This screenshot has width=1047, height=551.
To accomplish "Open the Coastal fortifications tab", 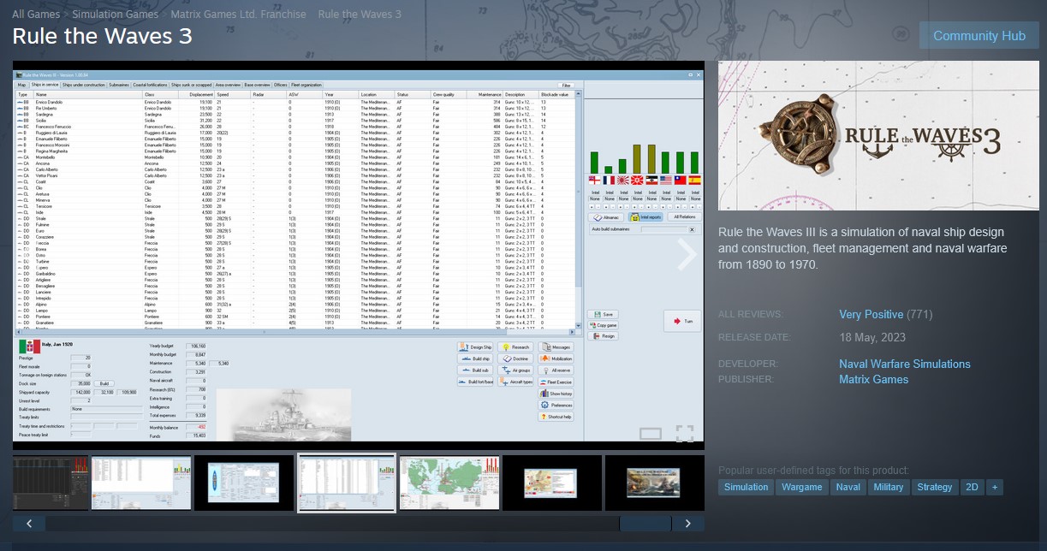I will click(x=150, y=85).
